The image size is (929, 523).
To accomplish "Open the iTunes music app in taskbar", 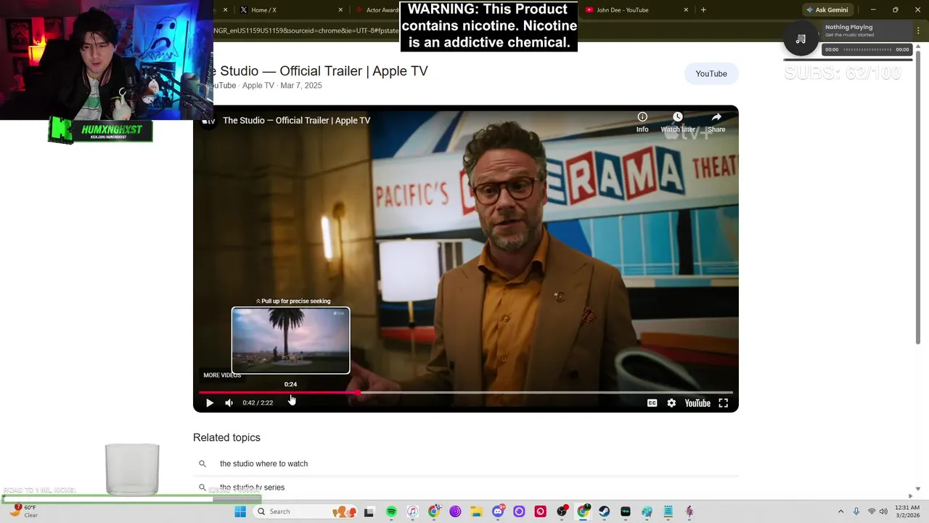I will click(x=412, y=512).
